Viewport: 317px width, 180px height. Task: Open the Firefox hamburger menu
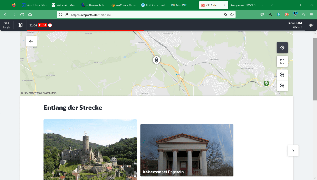coord(311,15)
